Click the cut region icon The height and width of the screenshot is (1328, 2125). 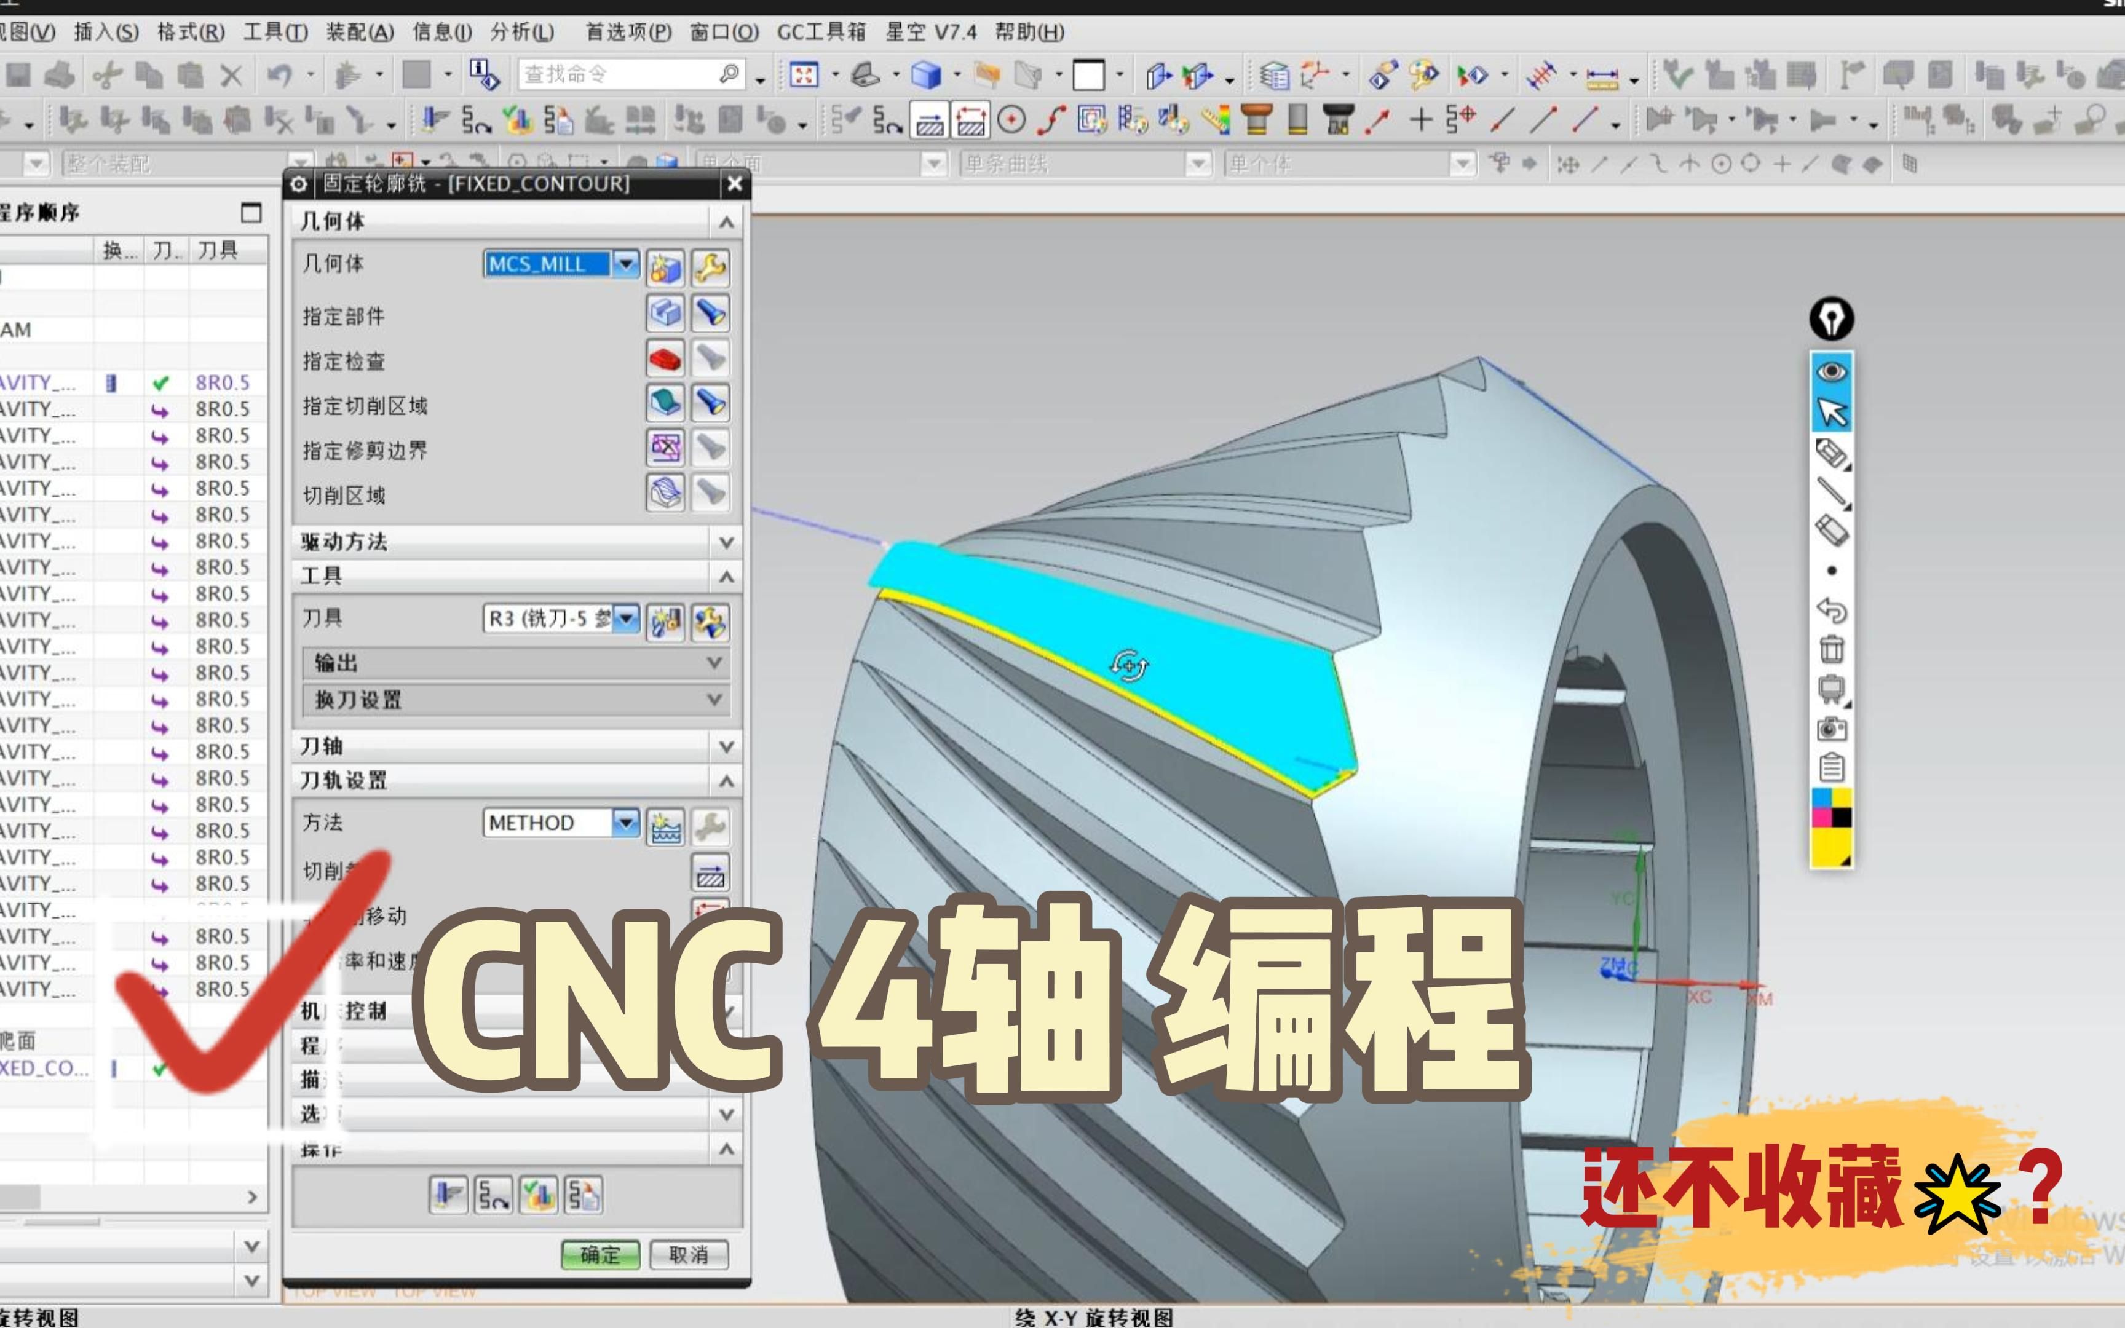[665, 492]
